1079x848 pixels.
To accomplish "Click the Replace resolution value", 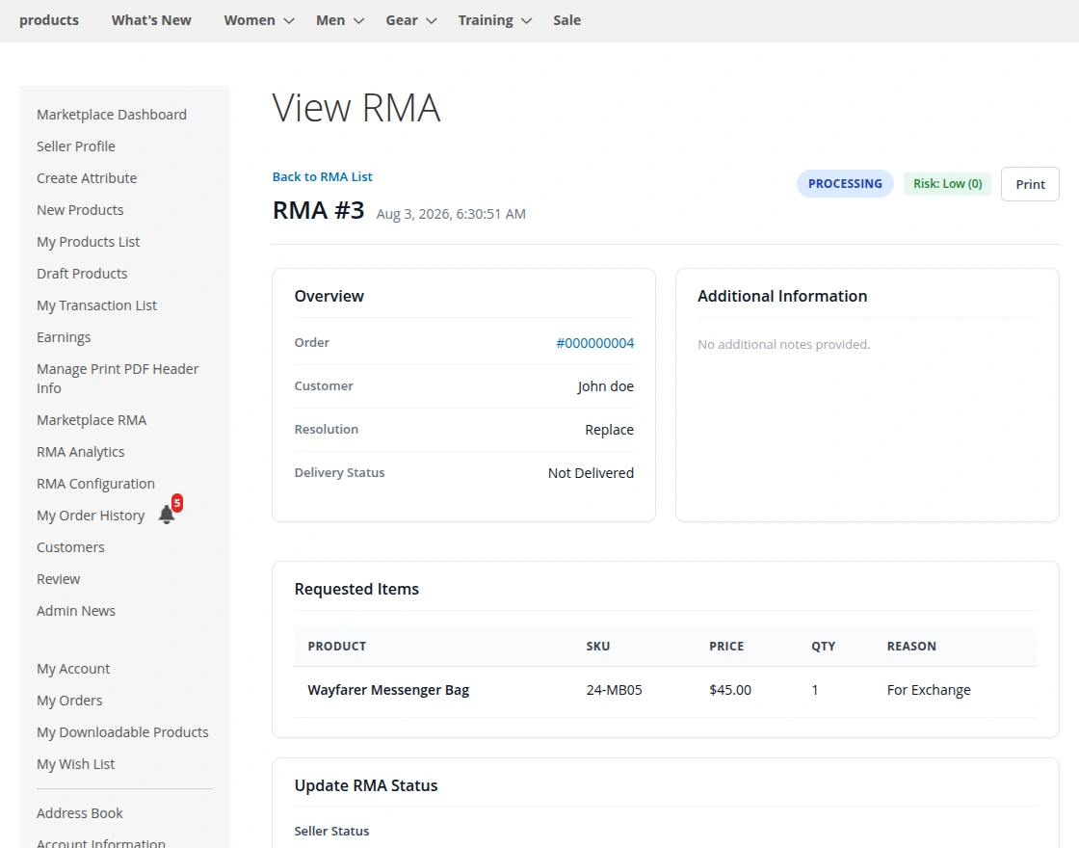I will click(609, 430).
